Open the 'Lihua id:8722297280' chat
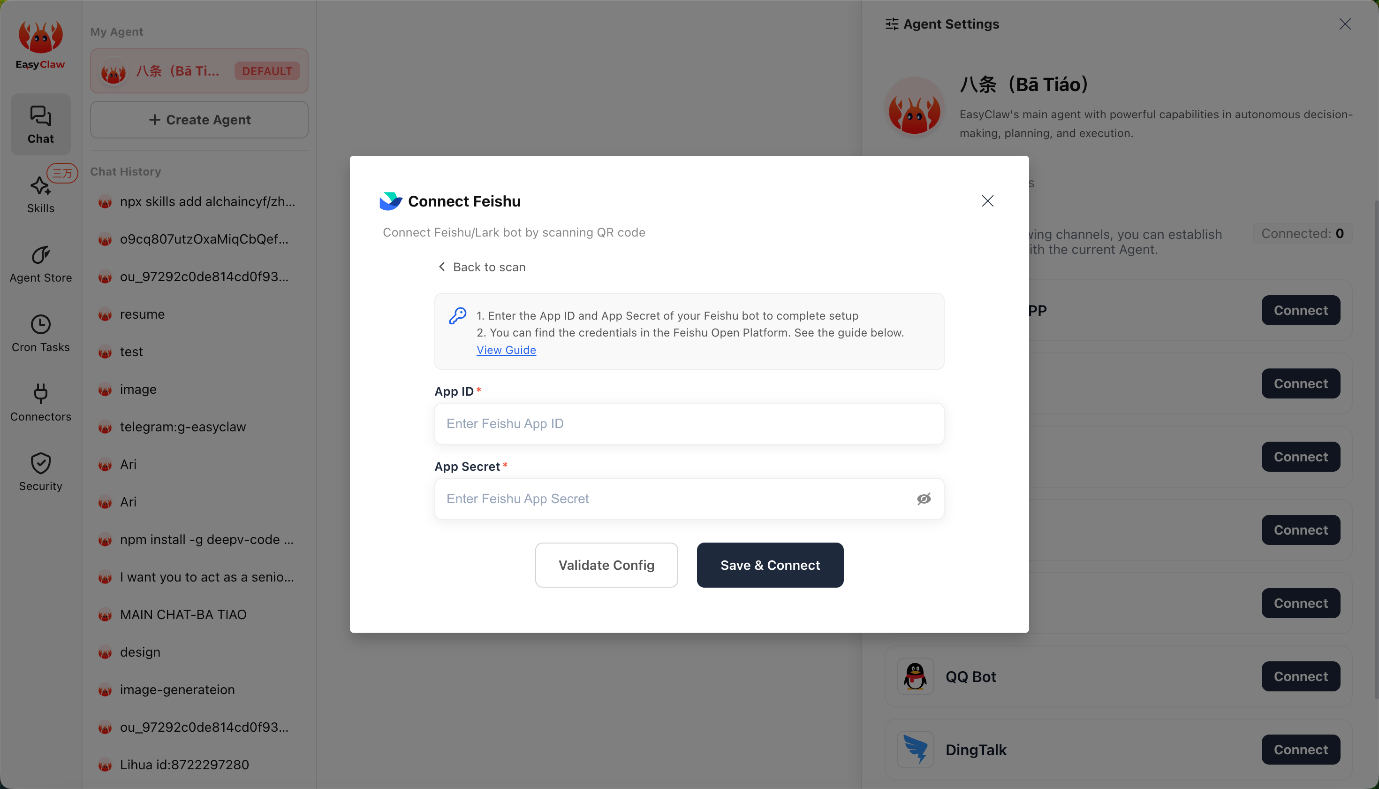The height and width of the screenshot is (789, 1379). click(x=199, y=765)
